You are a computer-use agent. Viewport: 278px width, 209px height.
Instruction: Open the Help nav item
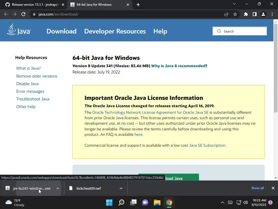(x=160, y=31)
